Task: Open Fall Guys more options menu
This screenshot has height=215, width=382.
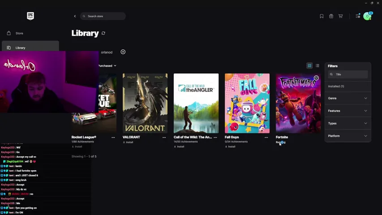Action: click(x=266, y=138)
